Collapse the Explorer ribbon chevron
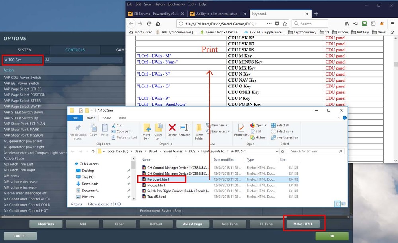 tap(338, 118)
